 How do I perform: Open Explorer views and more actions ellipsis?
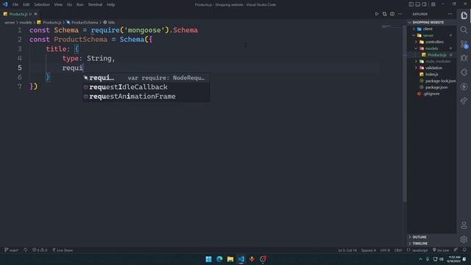click(450, 14)
